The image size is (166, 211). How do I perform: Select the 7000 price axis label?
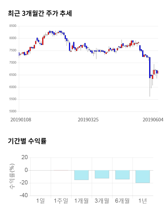pyautogui.click(x=12, y=63)
